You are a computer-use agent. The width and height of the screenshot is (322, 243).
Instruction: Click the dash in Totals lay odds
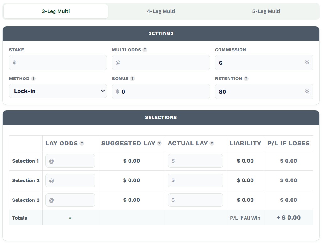70,218
